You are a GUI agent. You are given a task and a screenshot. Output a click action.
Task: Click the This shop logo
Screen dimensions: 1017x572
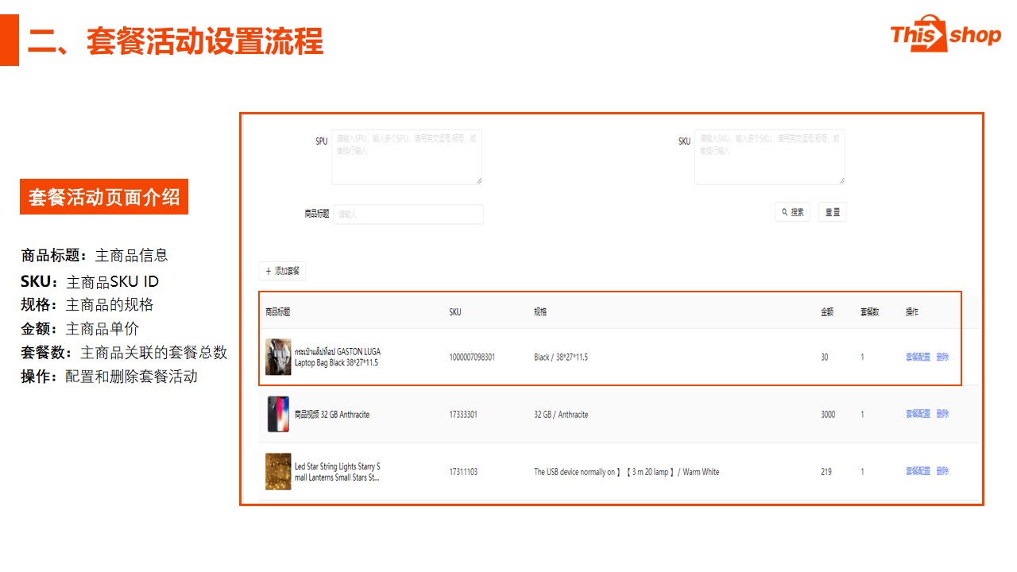[945, 33]
